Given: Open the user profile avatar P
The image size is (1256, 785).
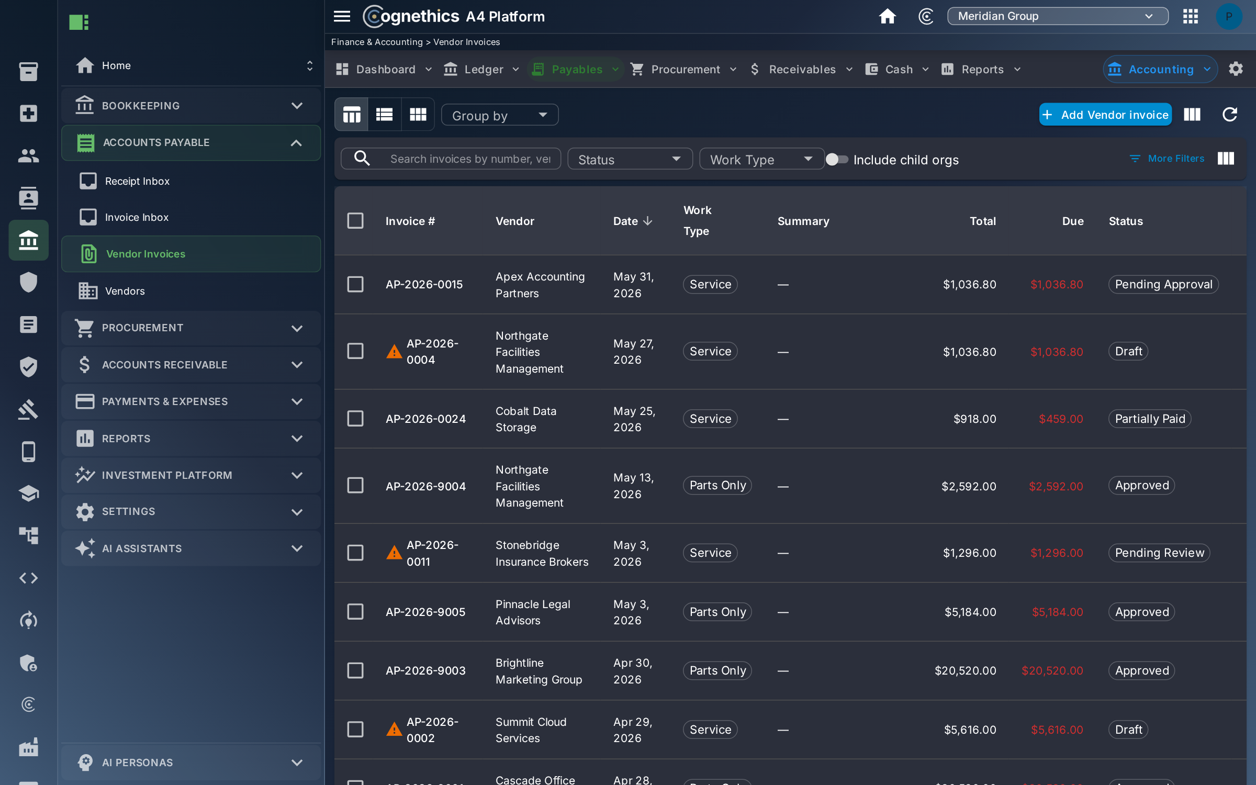Looking at the screenshot, I should [1229, 16].
